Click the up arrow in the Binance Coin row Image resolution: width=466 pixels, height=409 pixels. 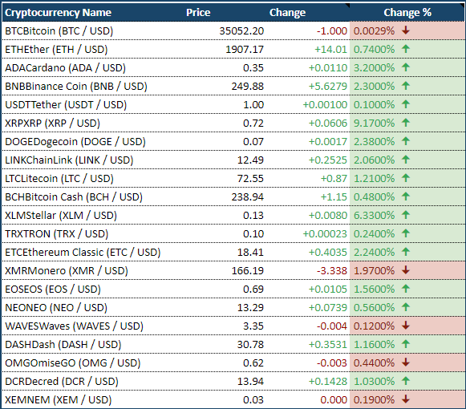click(x=406, y=86)
